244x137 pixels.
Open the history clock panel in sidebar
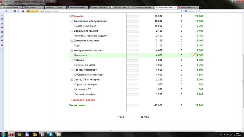pyautogui.click(x=2, y=45)
